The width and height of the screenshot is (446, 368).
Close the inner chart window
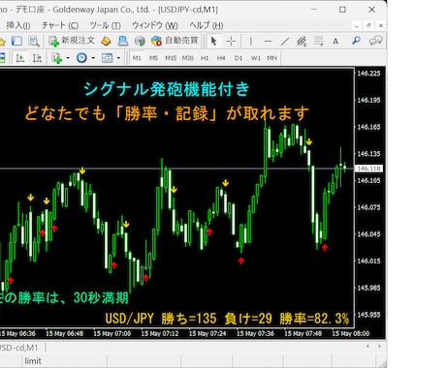click(x=381, y=25)
